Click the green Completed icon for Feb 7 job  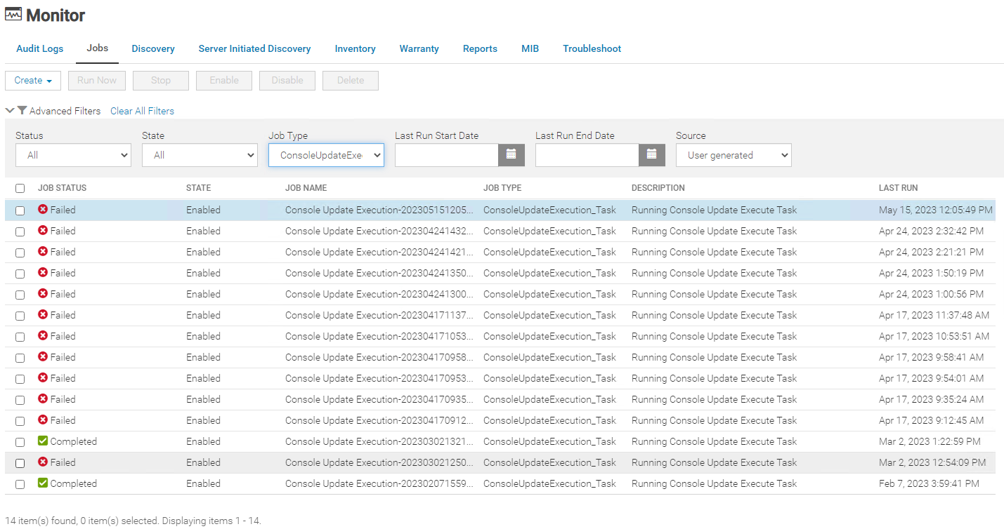43,483
